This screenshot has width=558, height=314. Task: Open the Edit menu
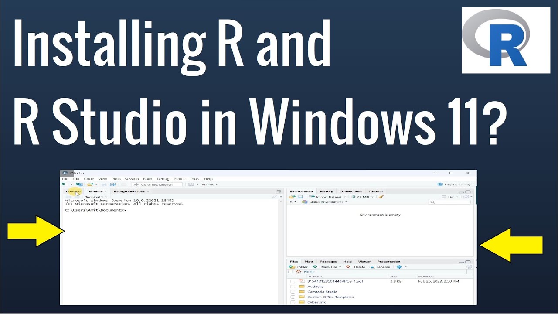pyautogui.click(x=76, y=179)
